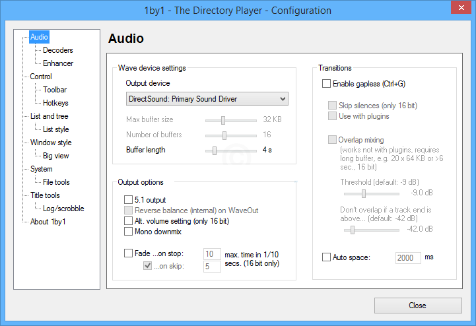The width and height of the screenshot is (476, 326).
Task: Open About 1by1 page
Action: [48, 222]
